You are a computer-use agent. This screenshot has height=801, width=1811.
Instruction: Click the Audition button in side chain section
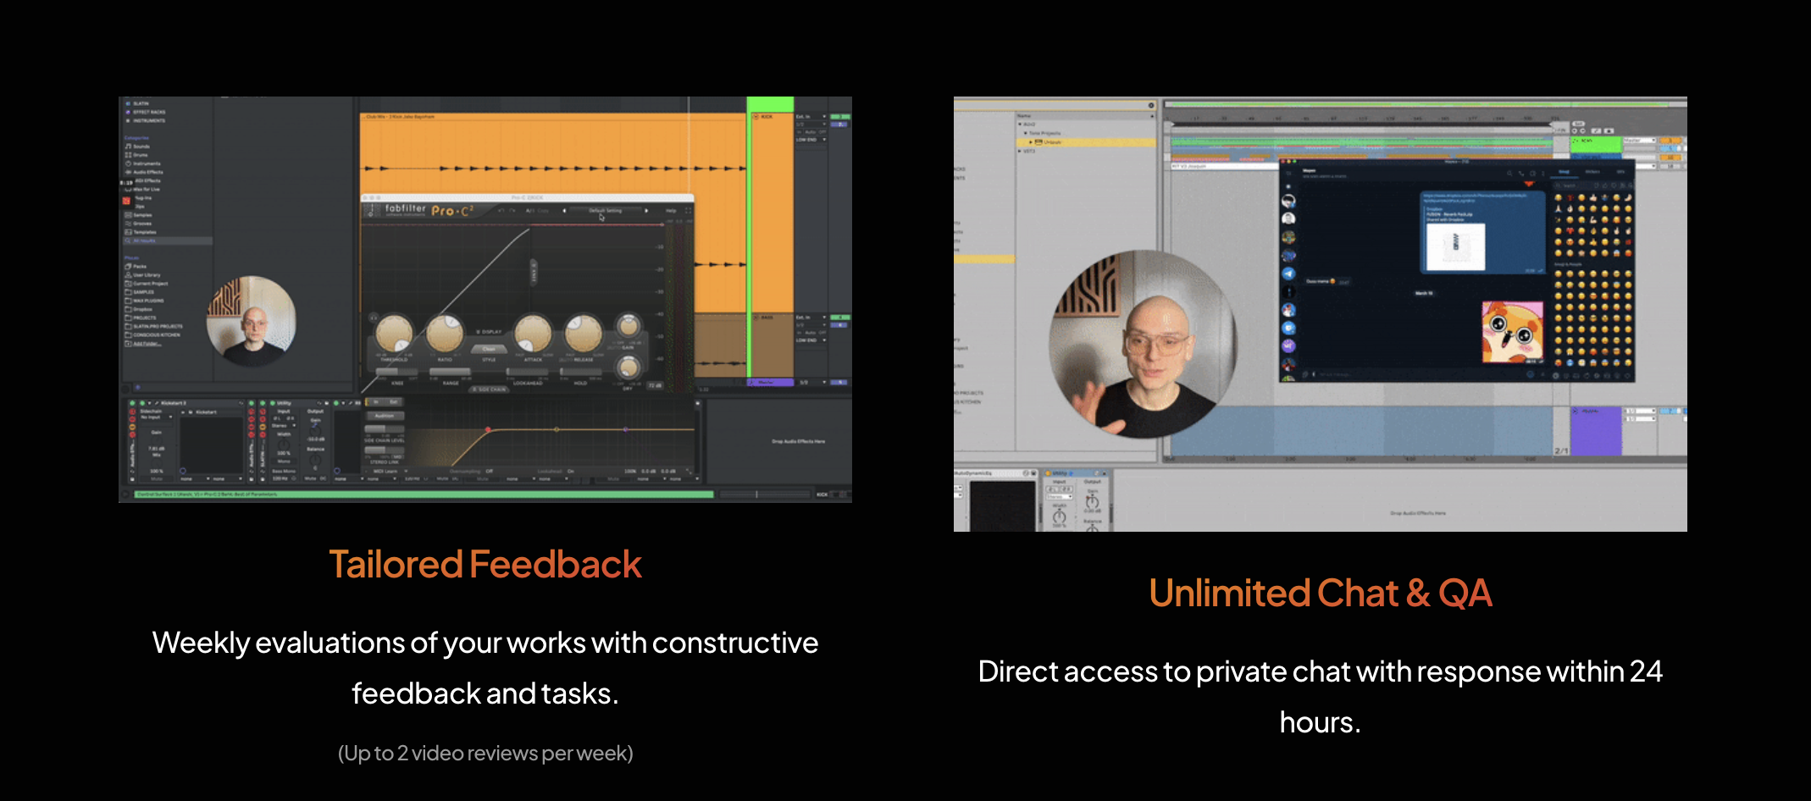tap(385, 416)
